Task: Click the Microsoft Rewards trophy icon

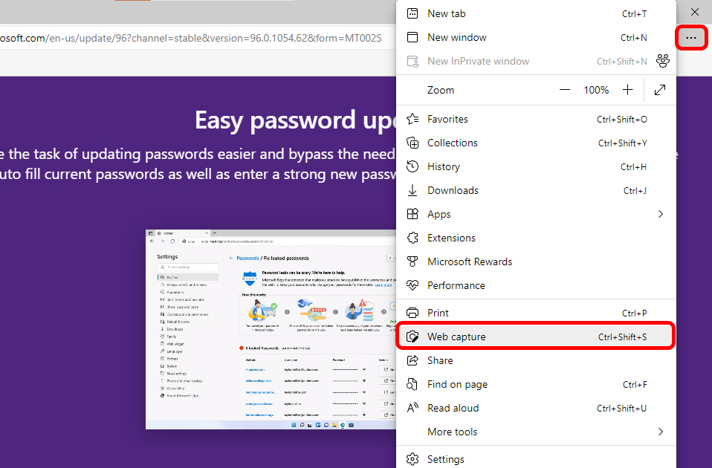Action: [x=412, y=262]
